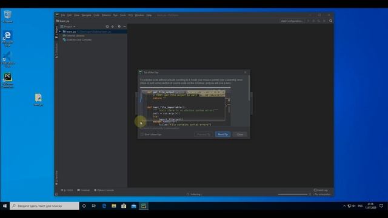Select the Visual Studio Code desktop shortcut
The width and height of the screenshot is (388, 218).
tap(8, 59)
